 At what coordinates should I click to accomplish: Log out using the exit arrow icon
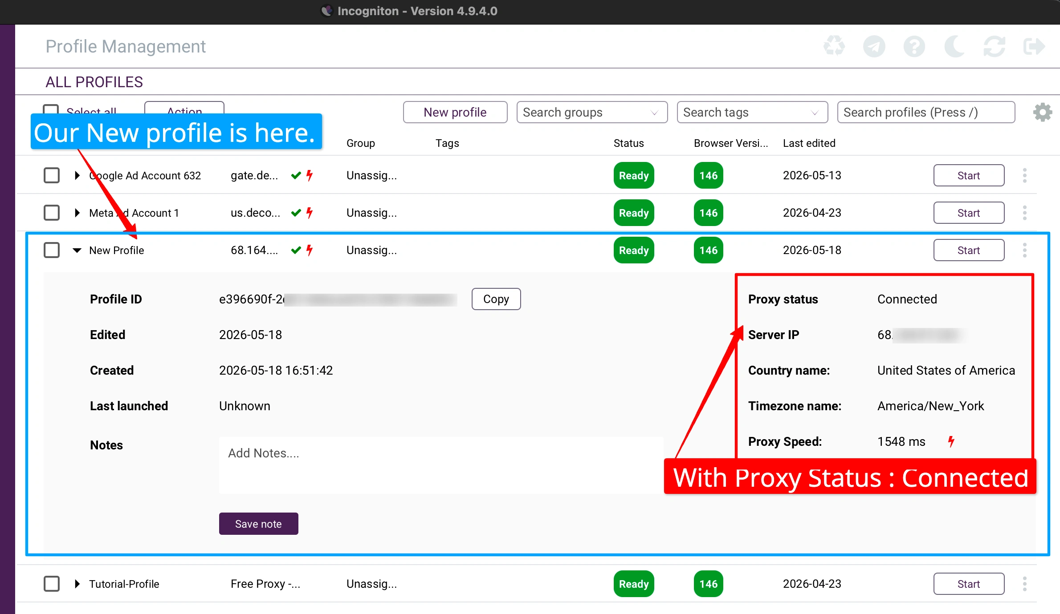[1034, 46]
